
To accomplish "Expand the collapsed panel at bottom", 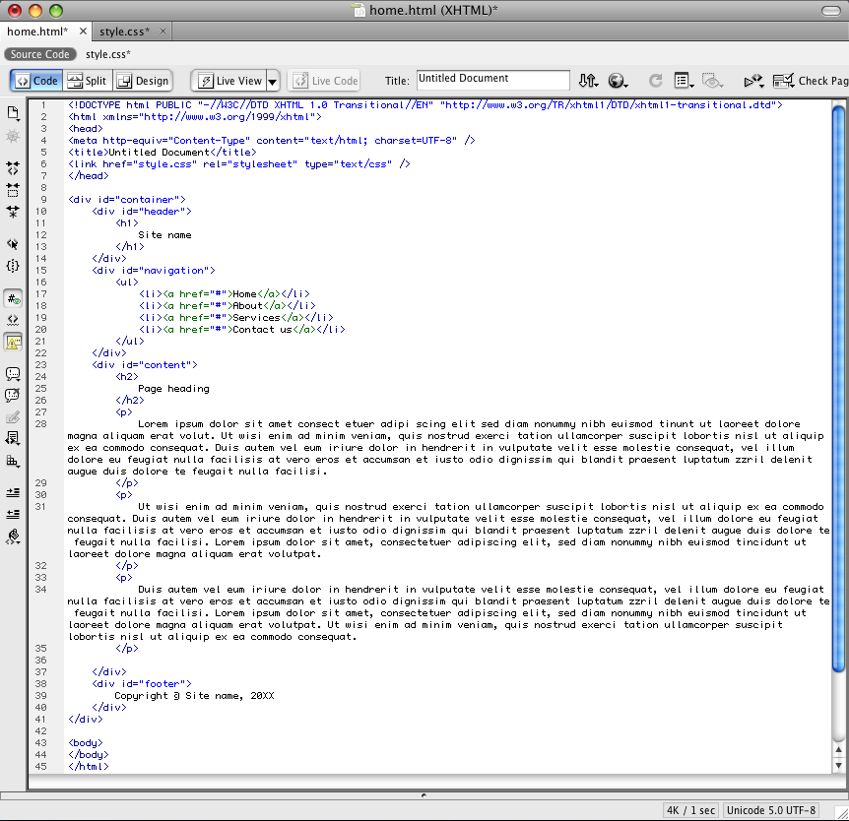I will pos(424,795).
